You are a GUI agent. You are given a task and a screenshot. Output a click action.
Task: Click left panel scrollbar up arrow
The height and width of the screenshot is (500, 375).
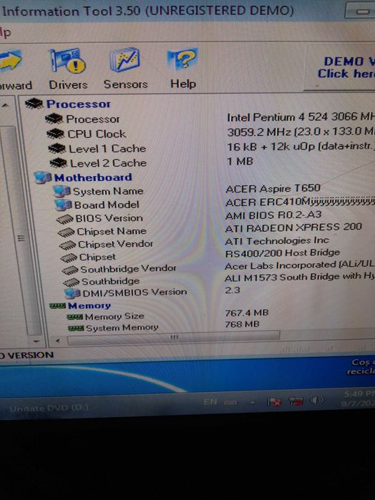click(x=6, y=104)
